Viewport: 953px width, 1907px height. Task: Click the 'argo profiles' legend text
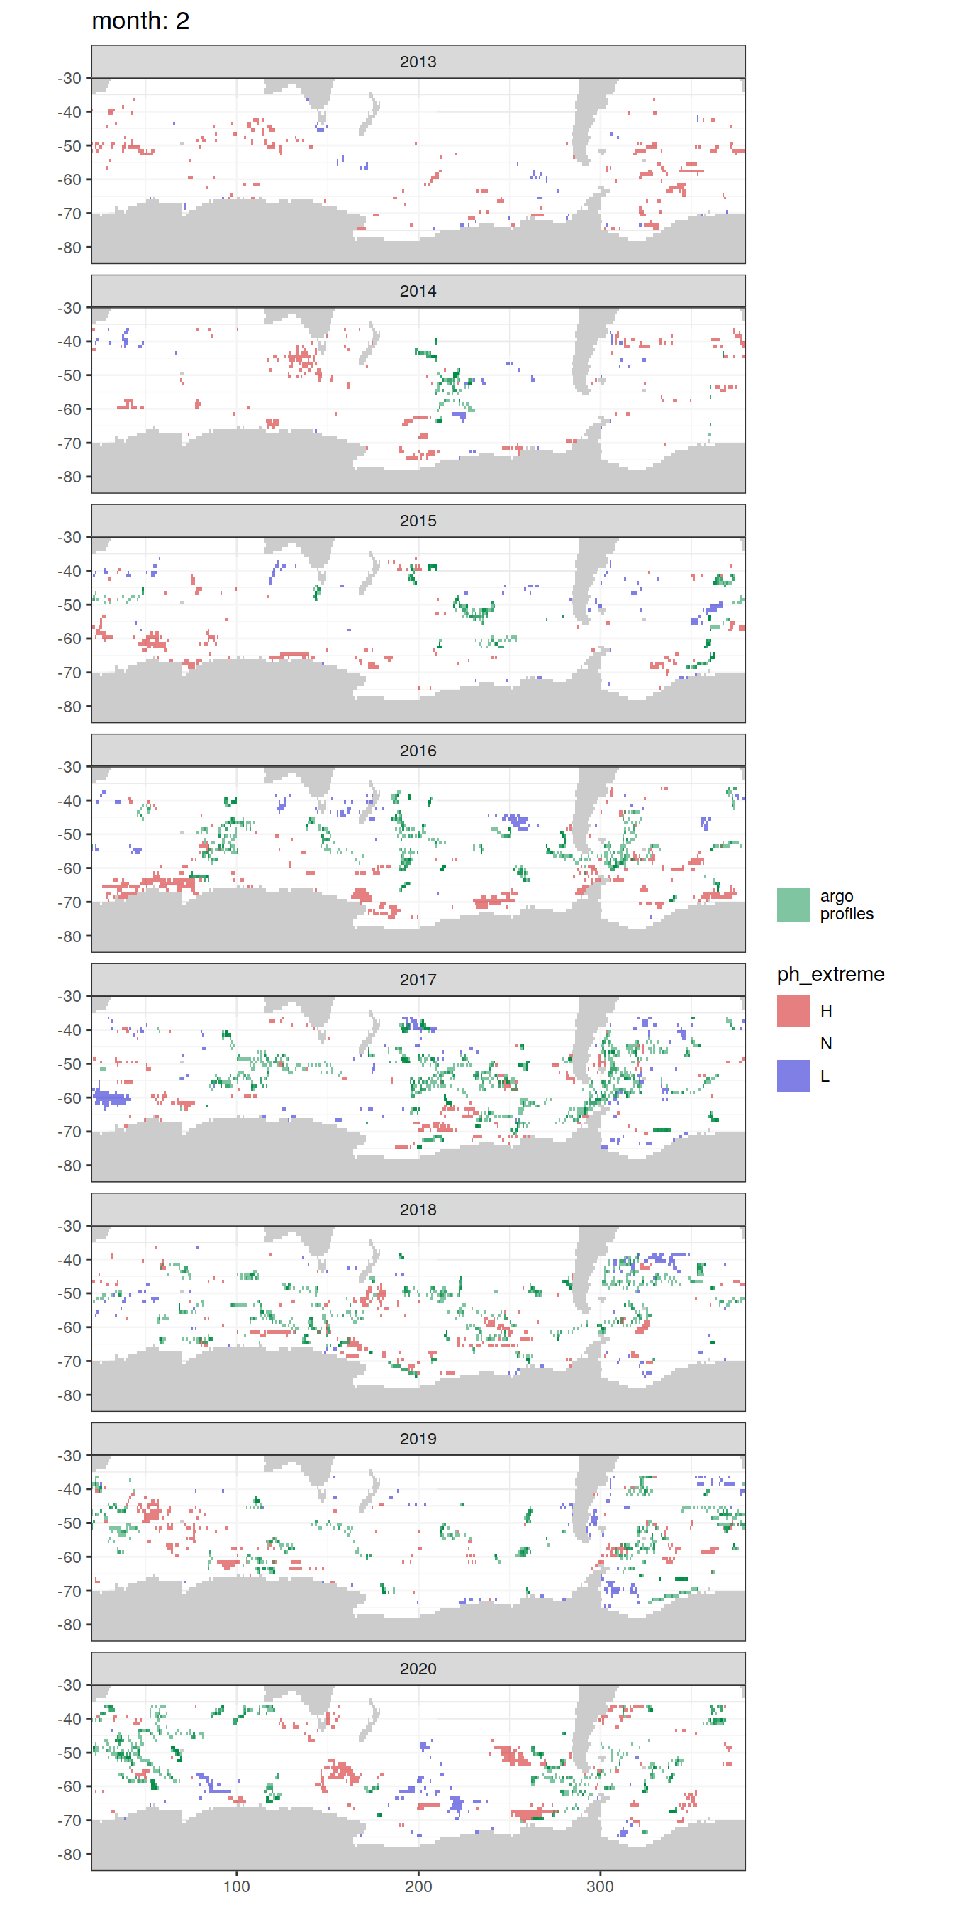pyautogui.click(x=846, y=905)
